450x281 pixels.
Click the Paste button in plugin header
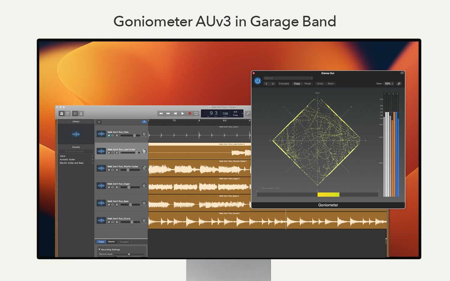(308, 84)
